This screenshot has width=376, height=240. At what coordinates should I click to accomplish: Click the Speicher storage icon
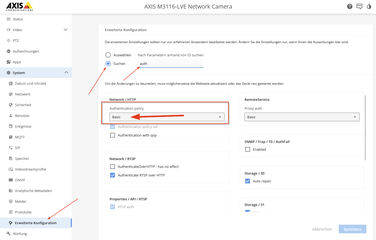coord(11,158)
